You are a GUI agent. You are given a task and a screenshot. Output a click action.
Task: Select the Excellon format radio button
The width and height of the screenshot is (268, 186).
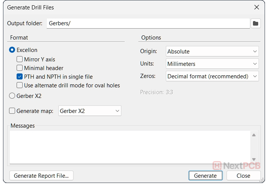[12, 50]
